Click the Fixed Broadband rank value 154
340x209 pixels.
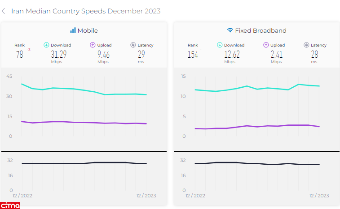point(193,55)
